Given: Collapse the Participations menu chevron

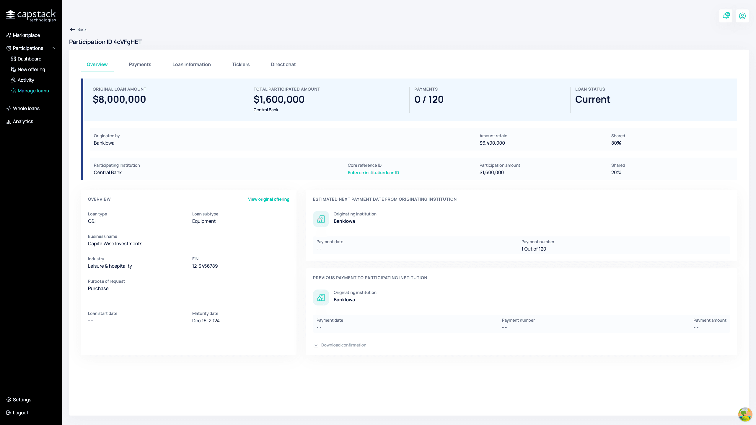Looking at the screenshot, I should click(53, 48).
